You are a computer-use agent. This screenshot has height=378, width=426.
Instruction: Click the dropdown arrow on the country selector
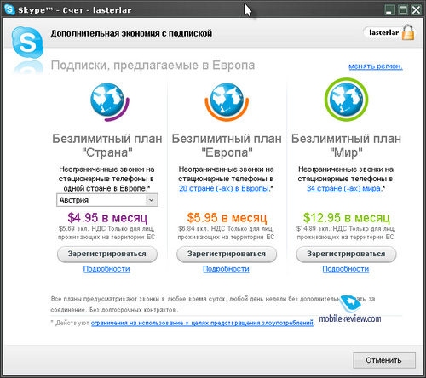click(x=152, y=200)
